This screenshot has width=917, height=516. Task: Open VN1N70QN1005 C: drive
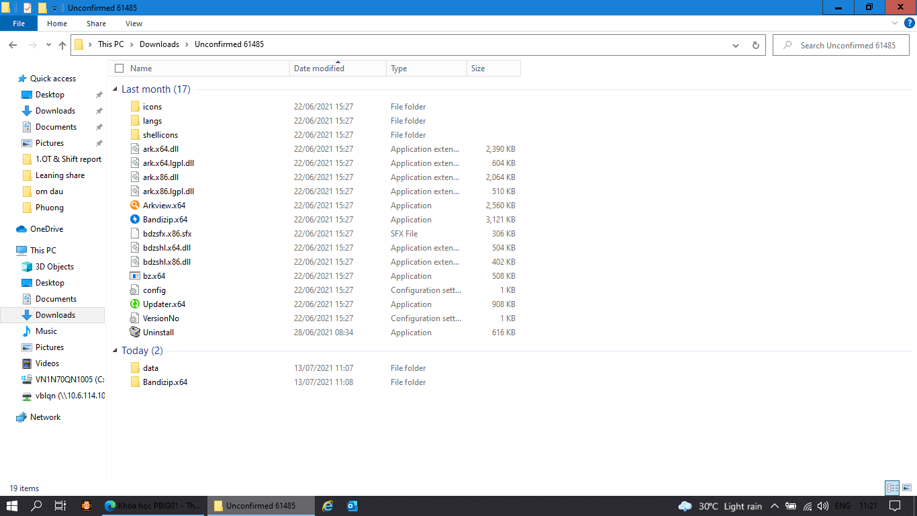click(x=69, y=380)
